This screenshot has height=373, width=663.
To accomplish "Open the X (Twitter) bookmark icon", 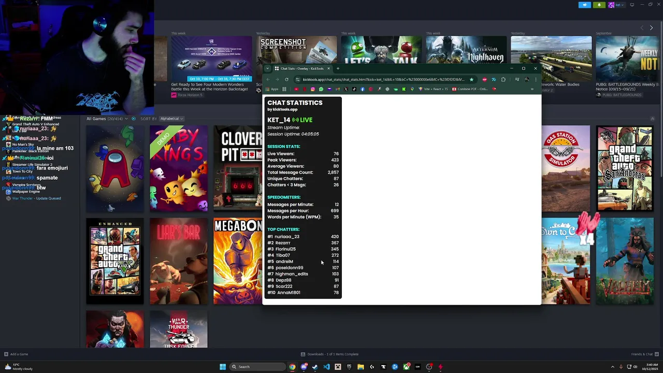I will [x=346, y=89].
